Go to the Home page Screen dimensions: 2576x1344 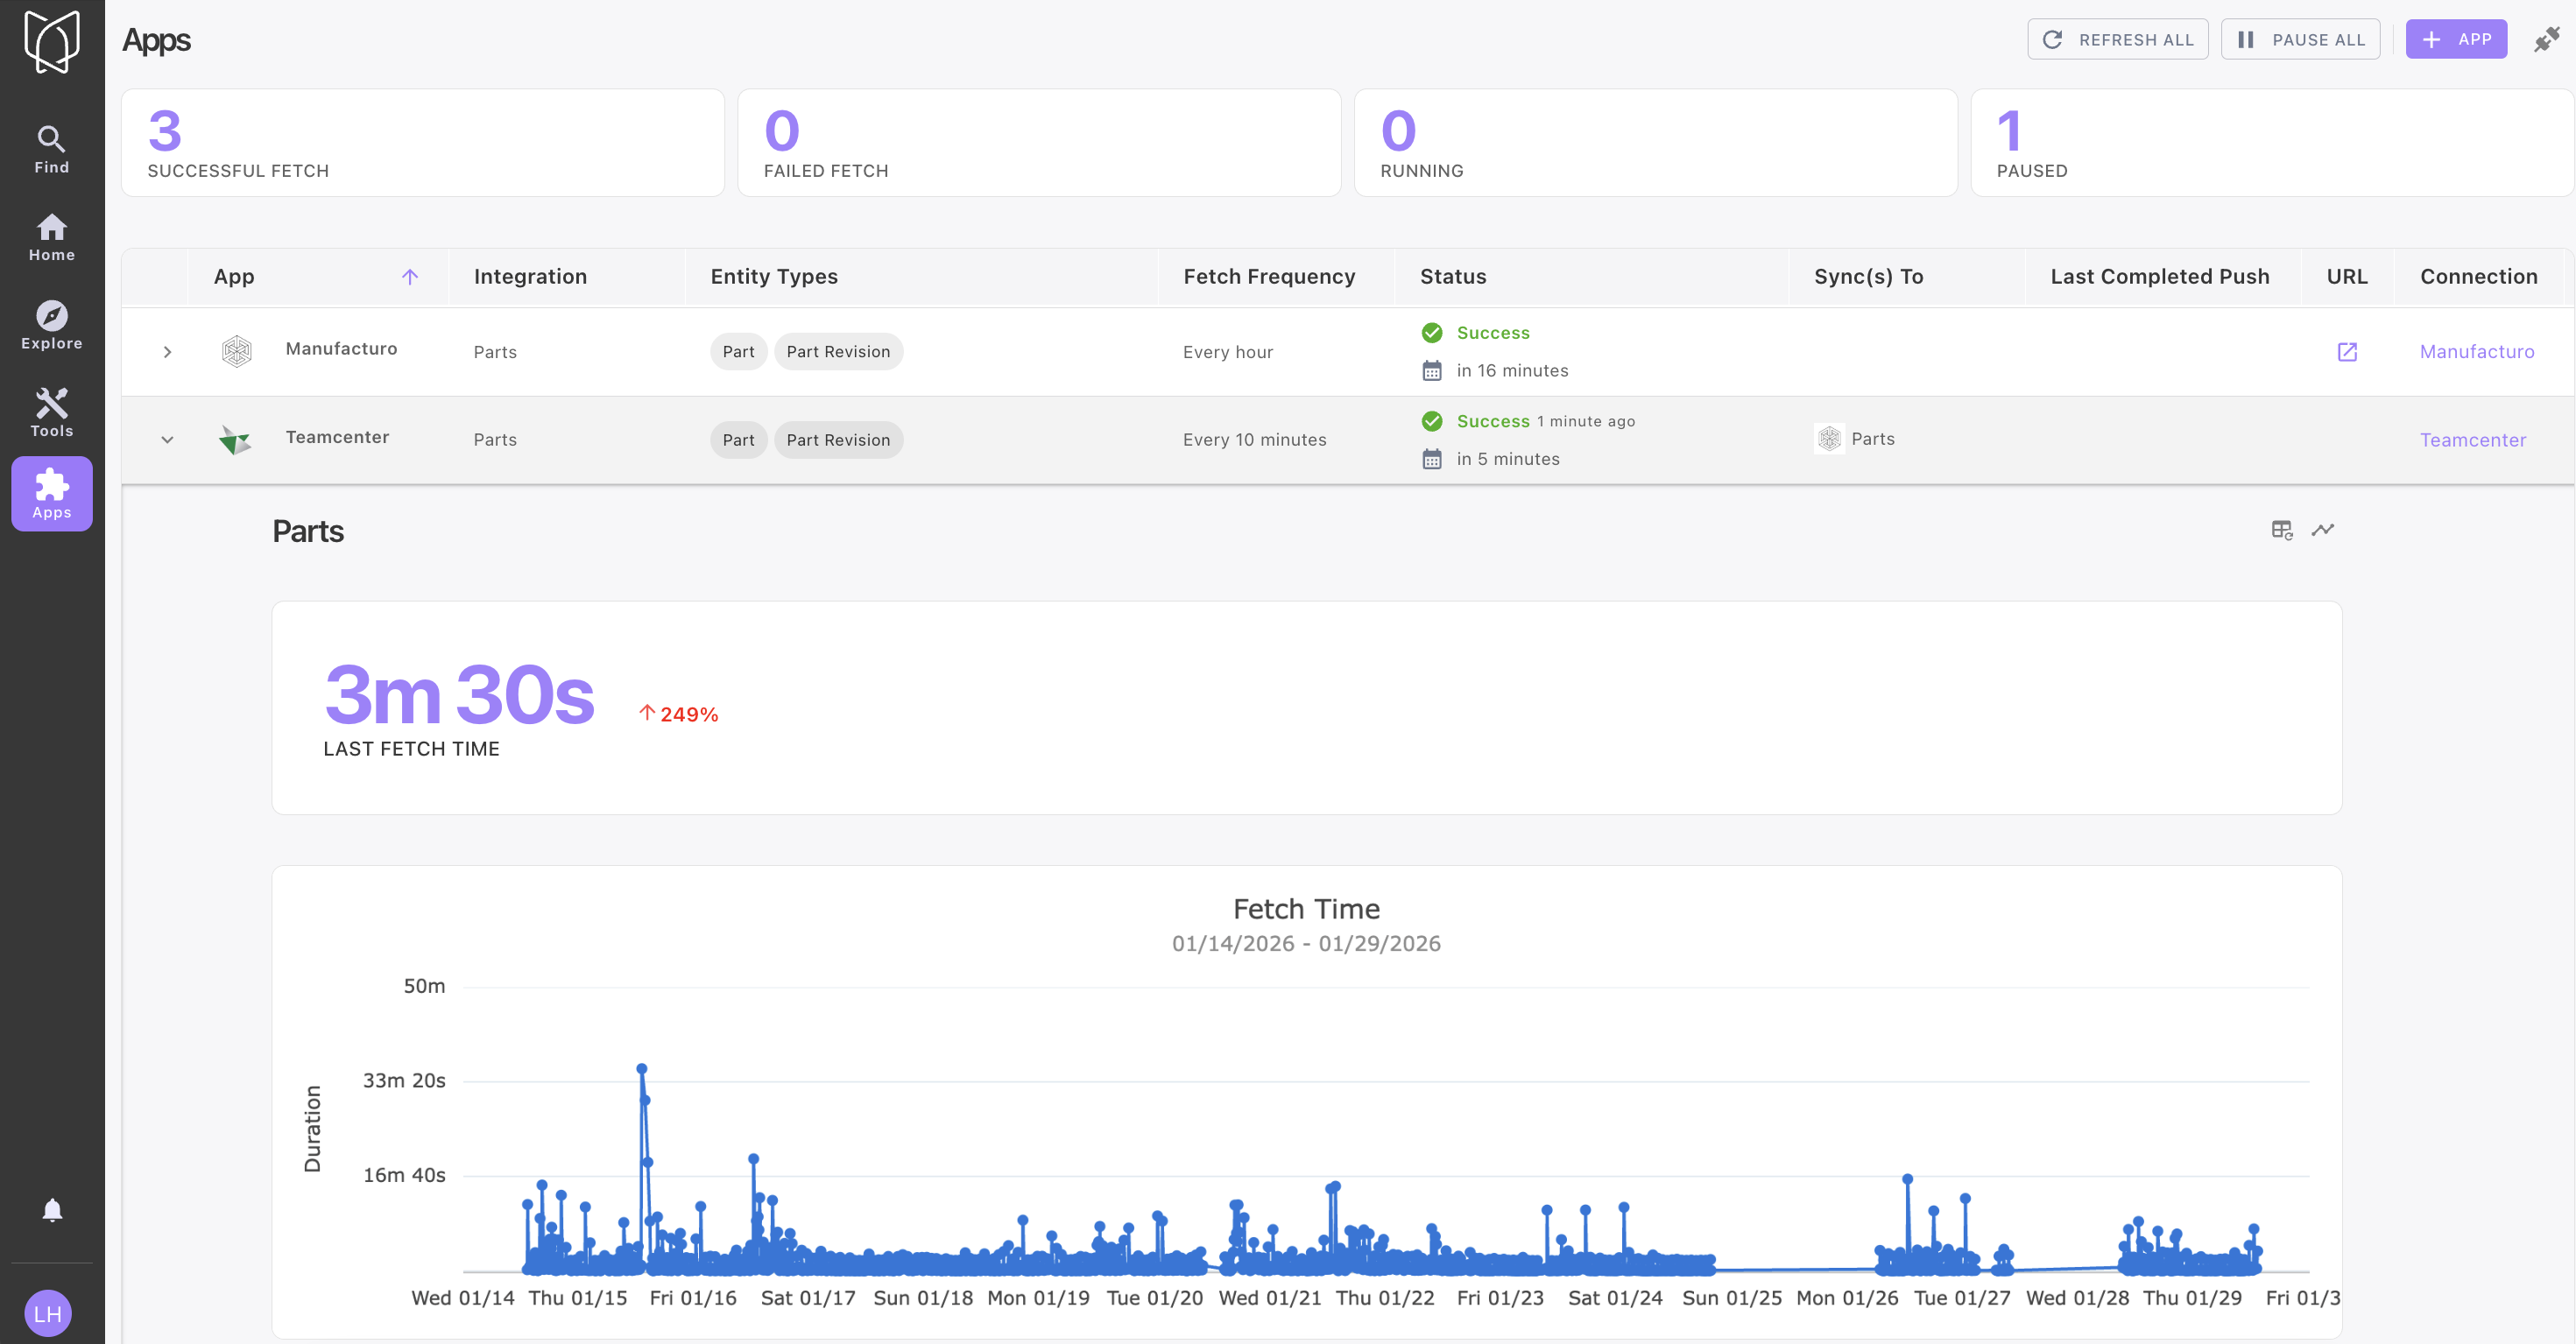pos(52,238)
